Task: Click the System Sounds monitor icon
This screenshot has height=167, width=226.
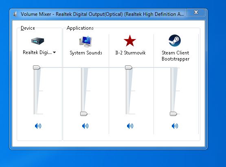Action: [86, 41]
